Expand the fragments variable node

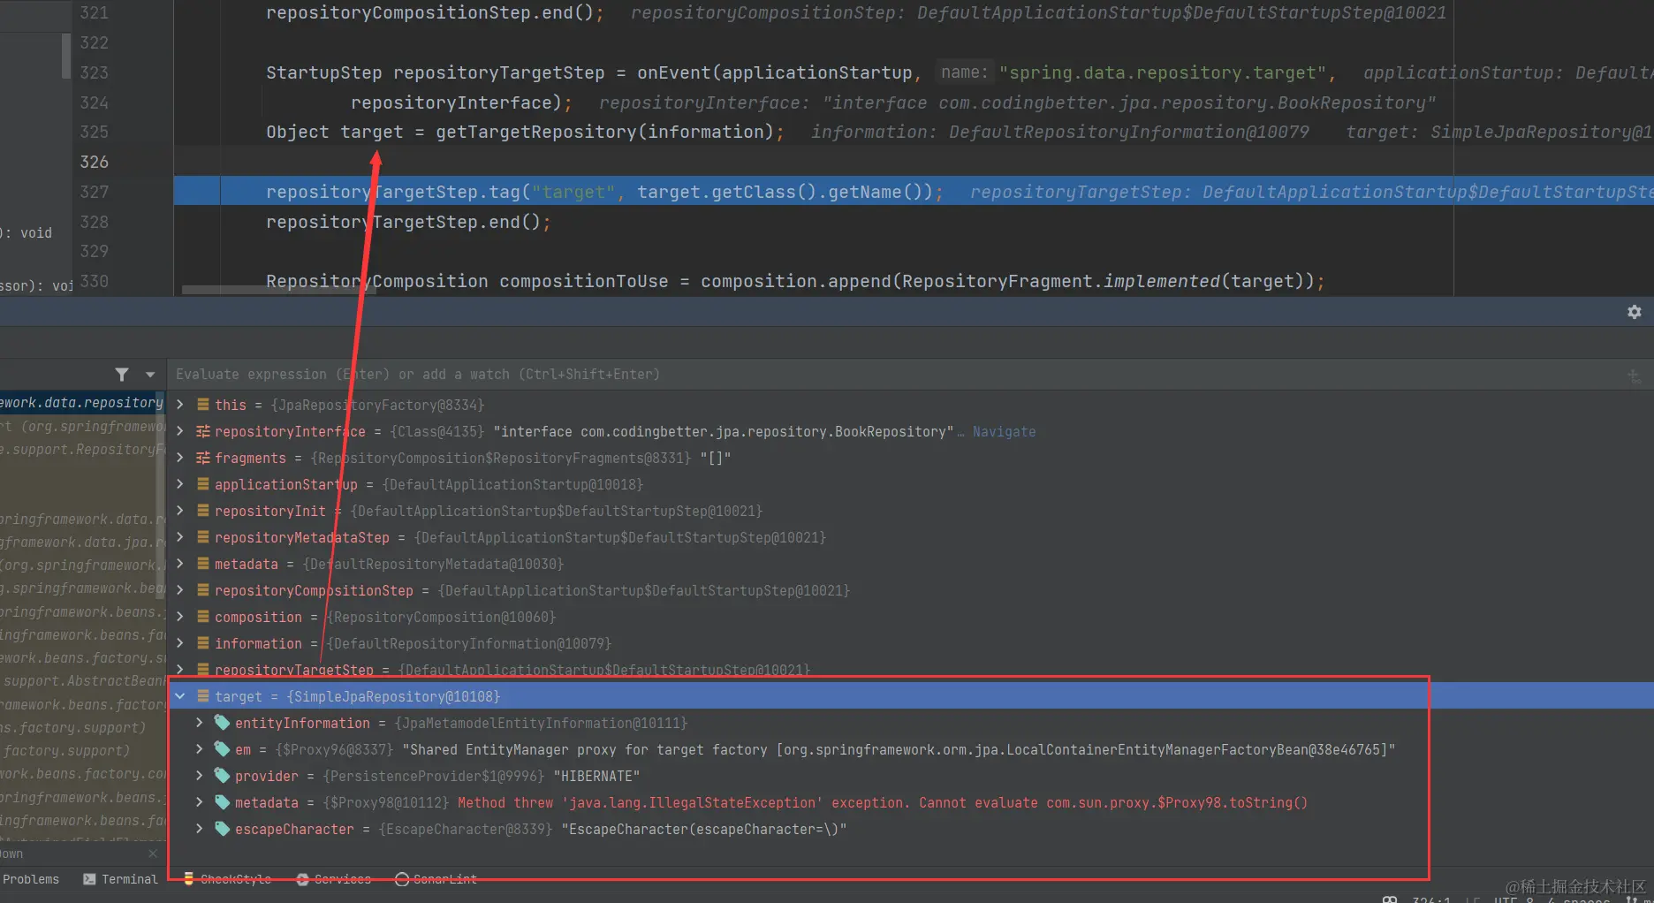point(180,458)
